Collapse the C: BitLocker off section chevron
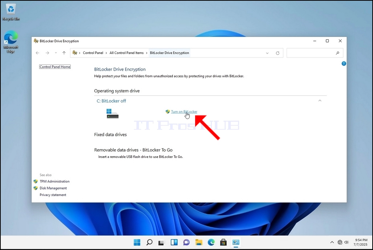Image resolution: width=373 pixels, height=250 pixels. tap(320, 101)
